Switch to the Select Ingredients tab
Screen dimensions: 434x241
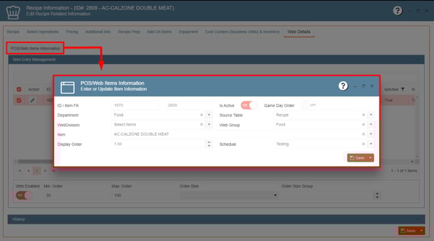coord(43,31)
